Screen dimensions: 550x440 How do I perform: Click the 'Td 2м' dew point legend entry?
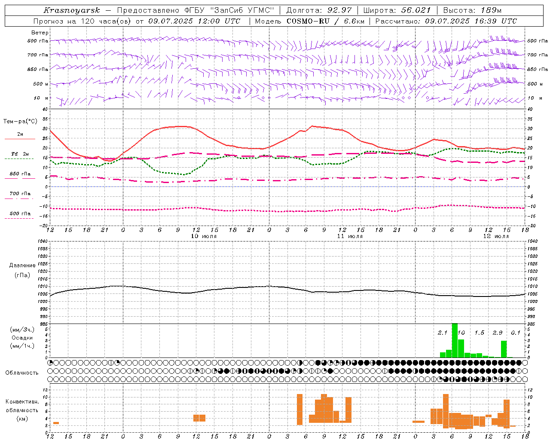20,154
